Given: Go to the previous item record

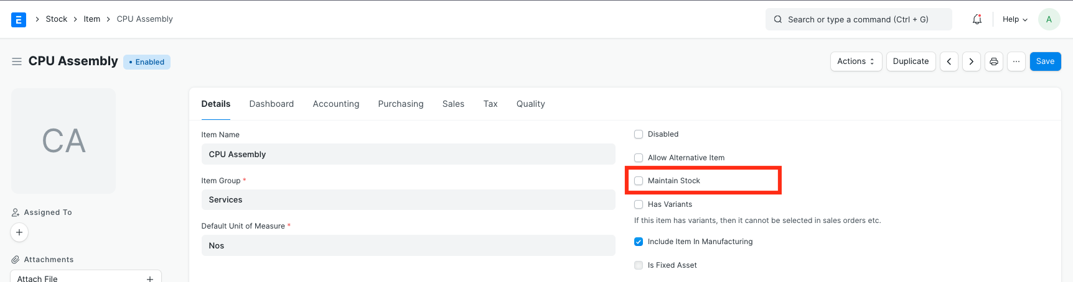Looking at the screenshot, I should tap(949, 61).
